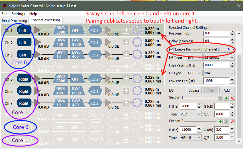Open the LP slope N/A dropdown

219,73
